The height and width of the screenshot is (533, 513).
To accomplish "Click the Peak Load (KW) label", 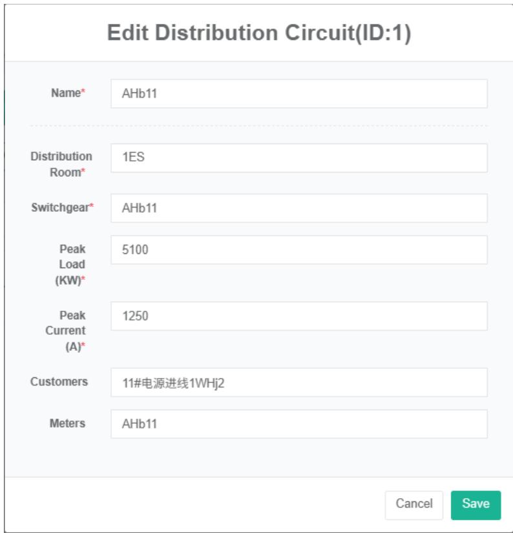I will 72,264.
